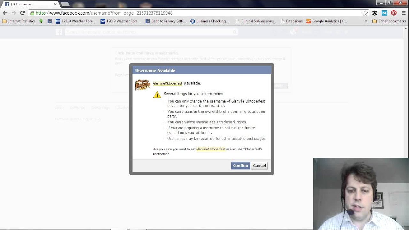Click the highlighted GlenvilleOktoberfest is available text

point(177,83)
